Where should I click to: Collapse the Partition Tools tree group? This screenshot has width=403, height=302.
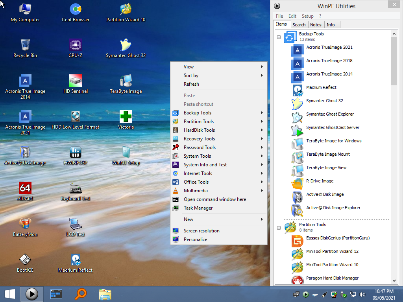(279, 228)
